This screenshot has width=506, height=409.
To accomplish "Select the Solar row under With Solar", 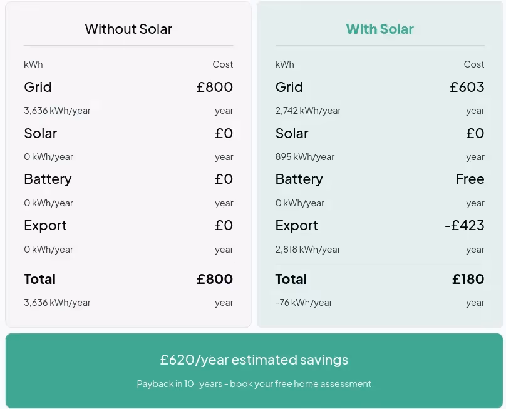I will click(x=291, y=133).
